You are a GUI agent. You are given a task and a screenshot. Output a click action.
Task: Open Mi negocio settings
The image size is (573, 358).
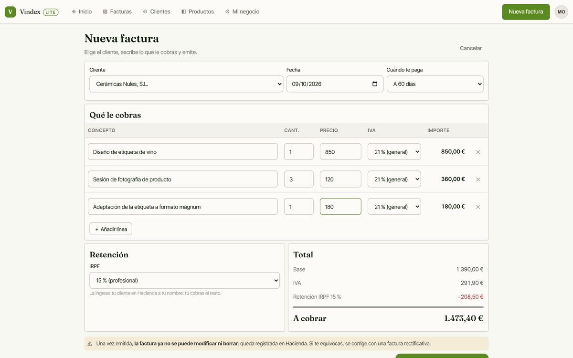(x=242, y=11)
